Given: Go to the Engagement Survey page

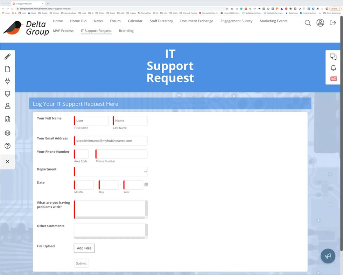Looking at the screenshot, I should [236, 21].
